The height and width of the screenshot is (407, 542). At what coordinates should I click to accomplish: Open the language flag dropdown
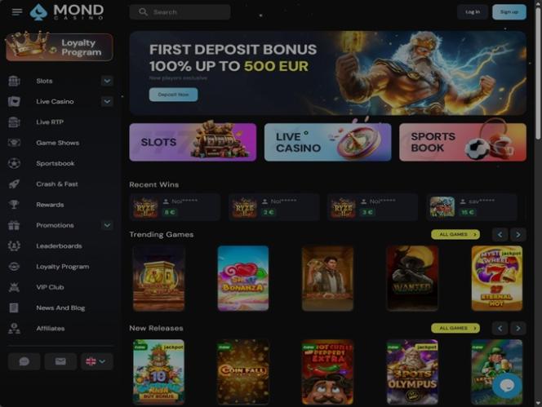point(97,361)
